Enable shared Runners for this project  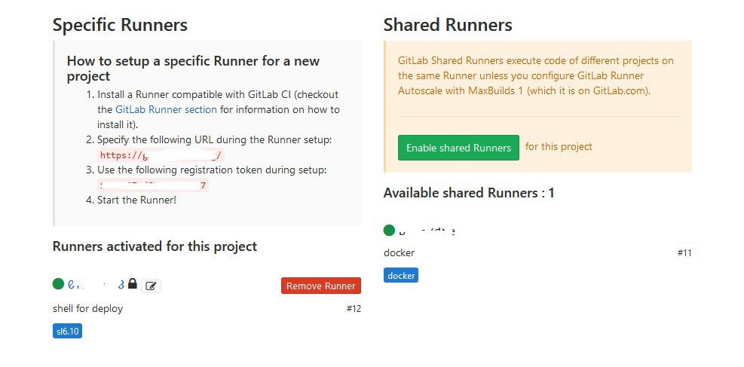point(458,148)
